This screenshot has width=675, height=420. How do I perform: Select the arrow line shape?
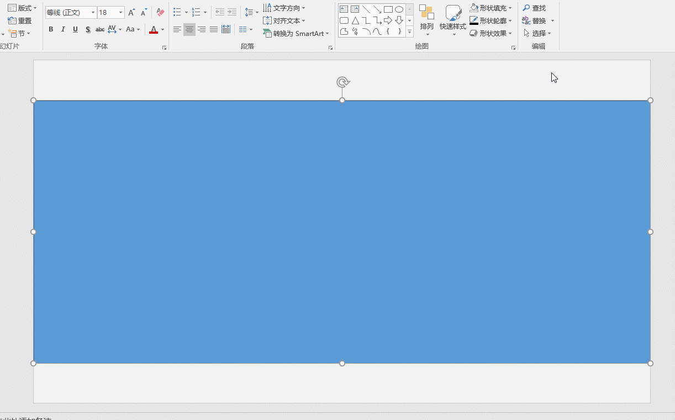pos(377,9)
